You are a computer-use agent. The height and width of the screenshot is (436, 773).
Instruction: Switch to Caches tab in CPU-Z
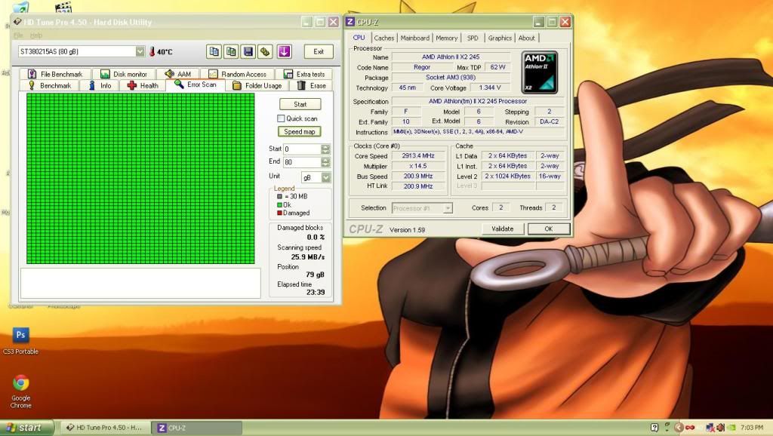pyautogui.click(x=384, y=38)
